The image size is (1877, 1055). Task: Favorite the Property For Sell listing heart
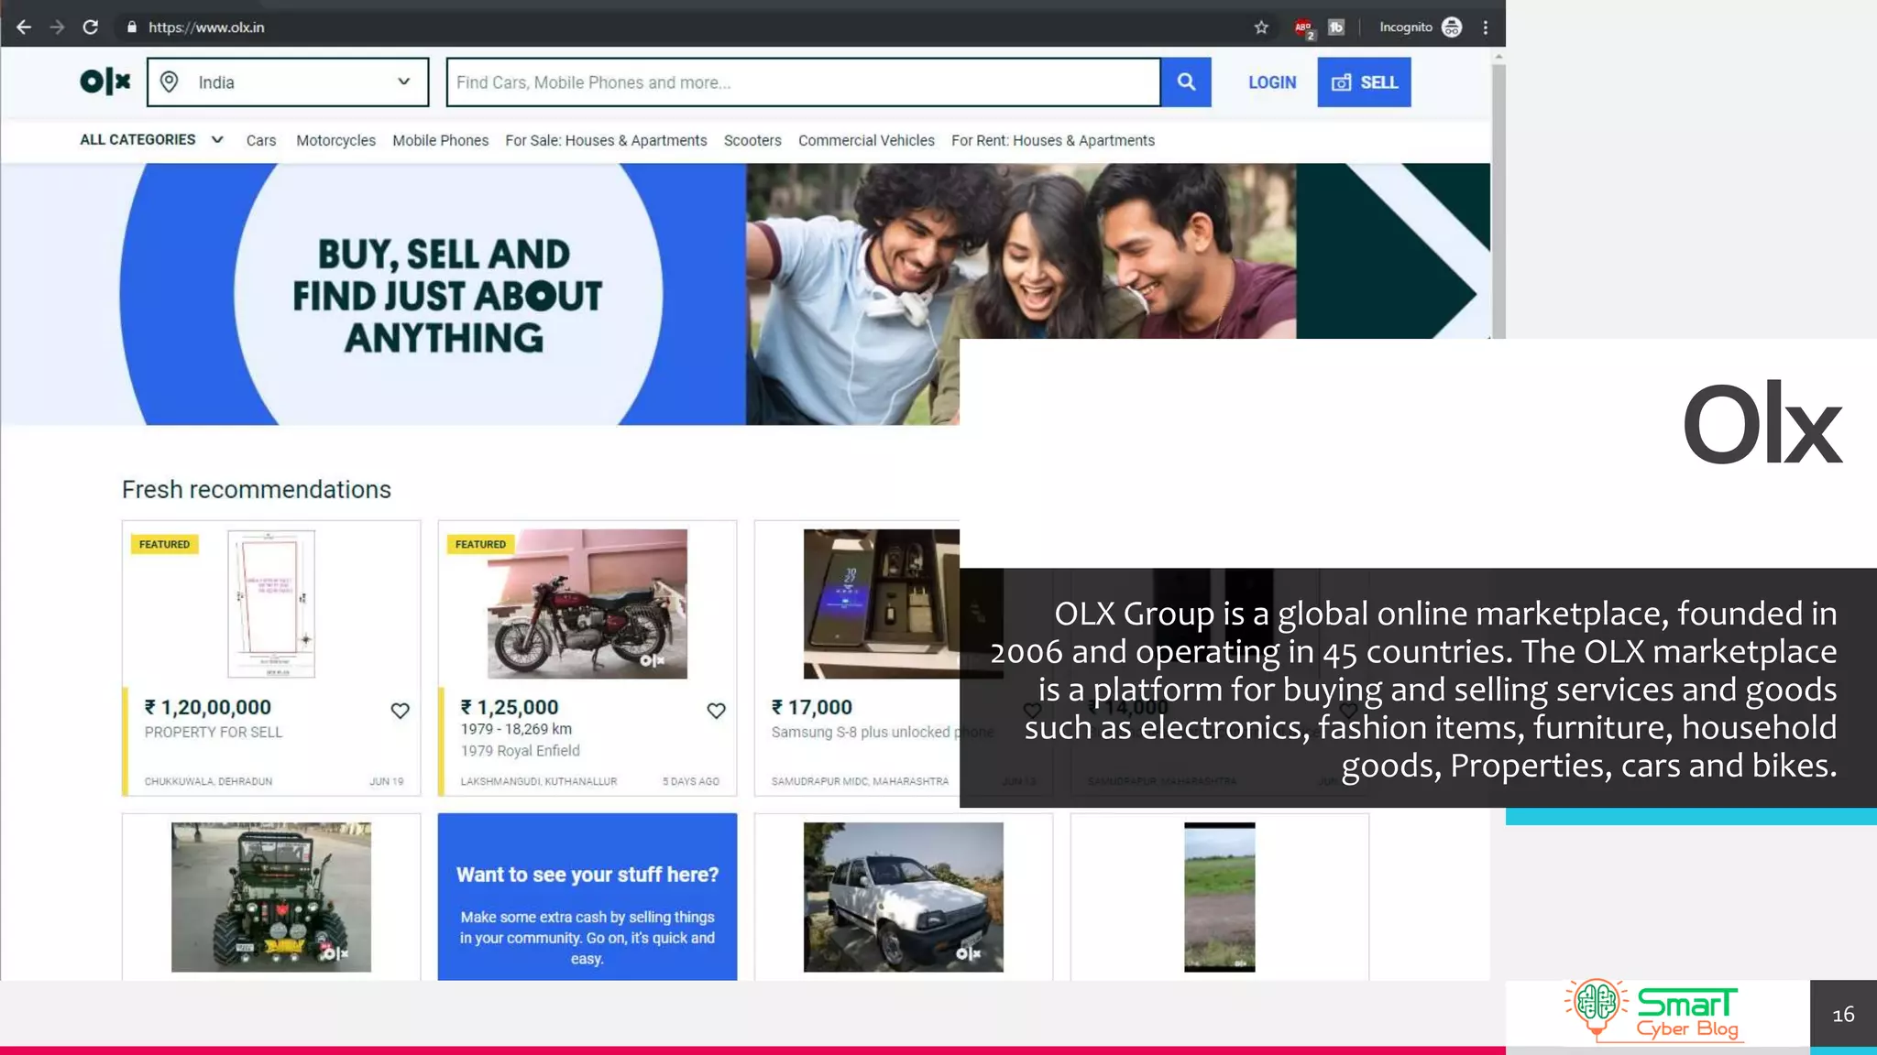(x=401, y=711)
